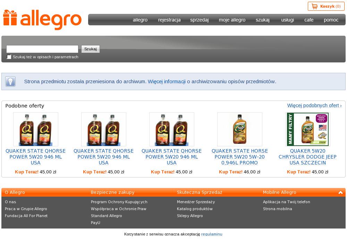This screenshot has height=241, width=347.
Task: Open 'QUAKER STATE HORSE POWER 5W20 5W-20 0,946L PROMO' offer
Action: click(240, 157)
